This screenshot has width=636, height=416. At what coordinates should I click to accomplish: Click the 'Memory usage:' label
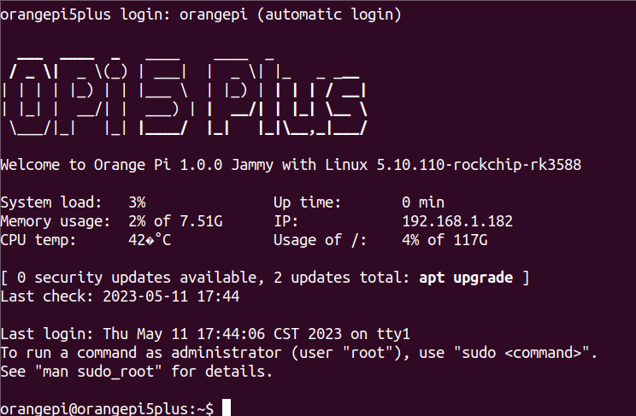(56, 222)
